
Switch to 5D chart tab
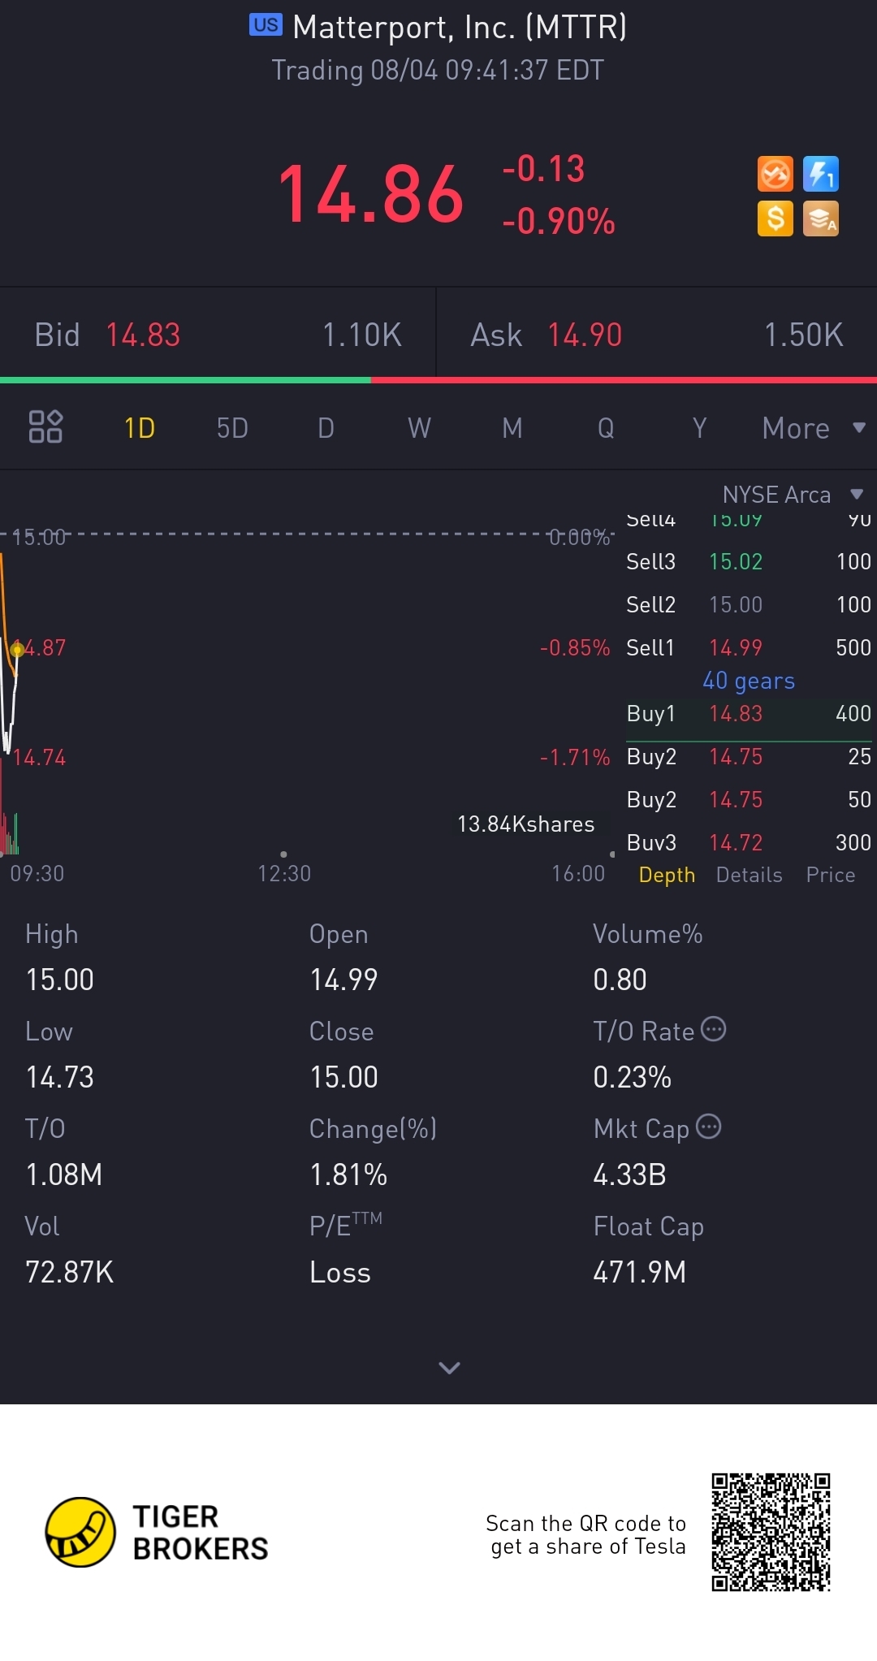[x=232, y=428]
